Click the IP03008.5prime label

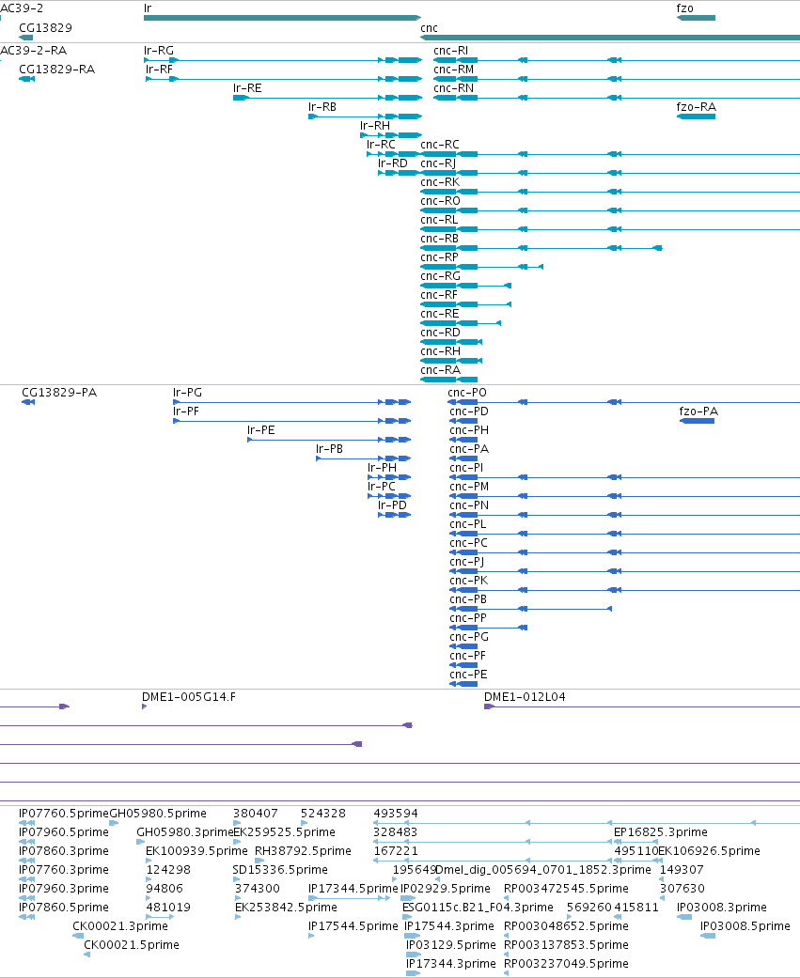(745, 925)
